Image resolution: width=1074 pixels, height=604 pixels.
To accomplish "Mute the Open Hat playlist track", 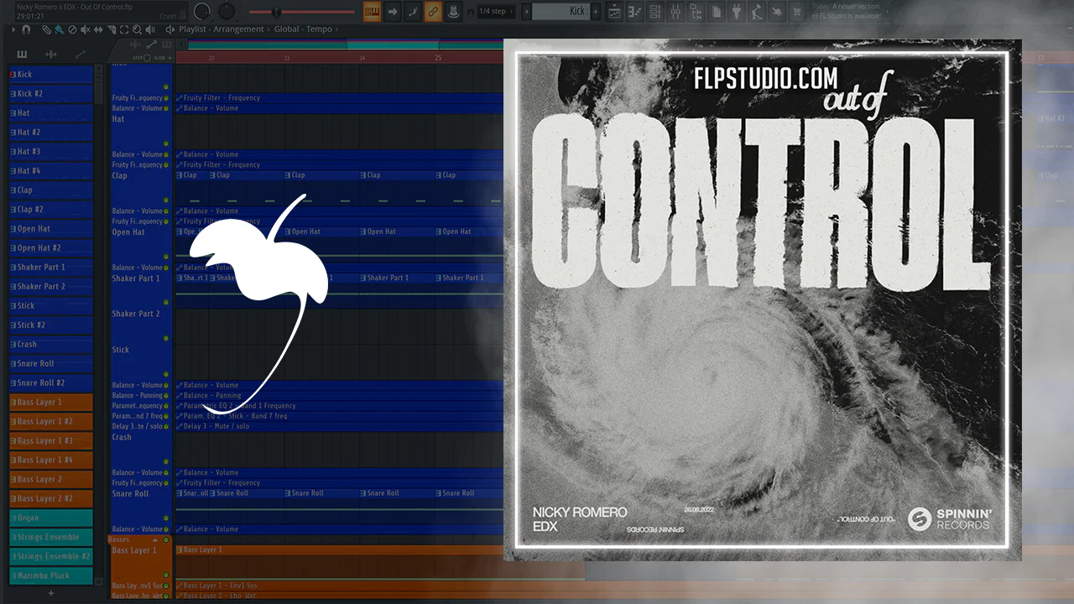I will point(166,258).
